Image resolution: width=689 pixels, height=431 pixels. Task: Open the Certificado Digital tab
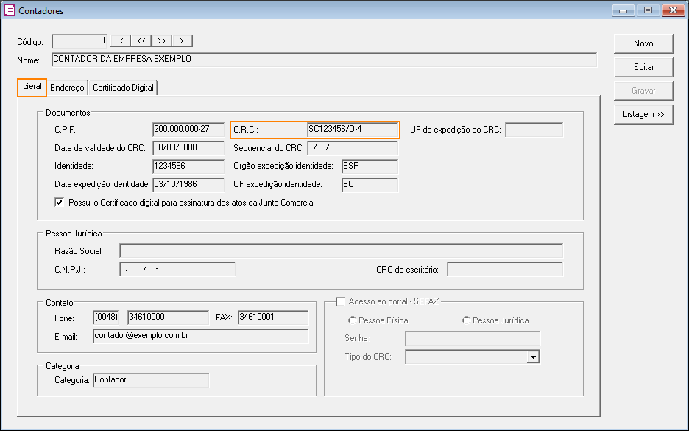[x=123, y=88]
